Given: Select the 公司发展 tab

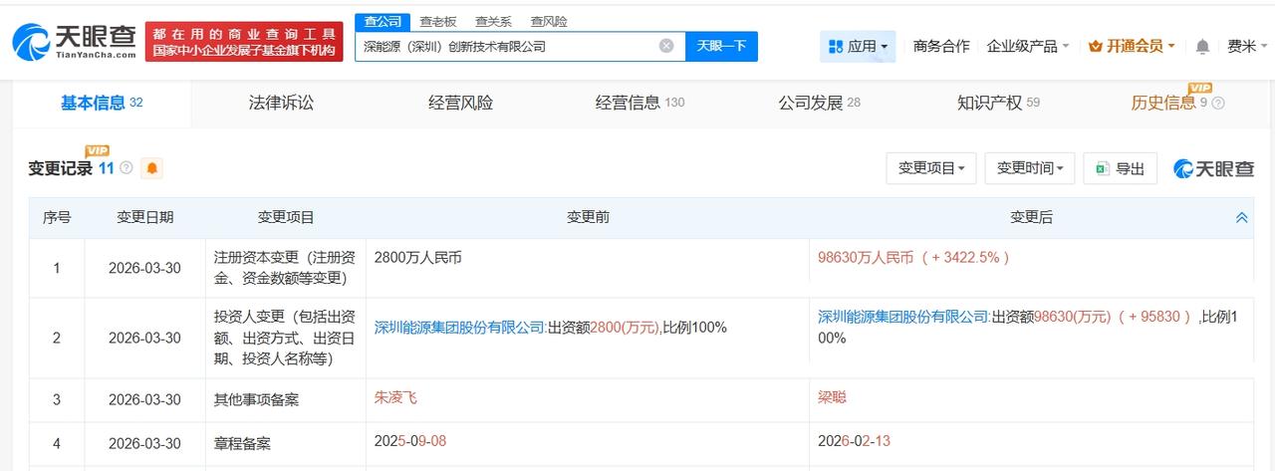Looking at the screenshot, I should tap(819, 103).
